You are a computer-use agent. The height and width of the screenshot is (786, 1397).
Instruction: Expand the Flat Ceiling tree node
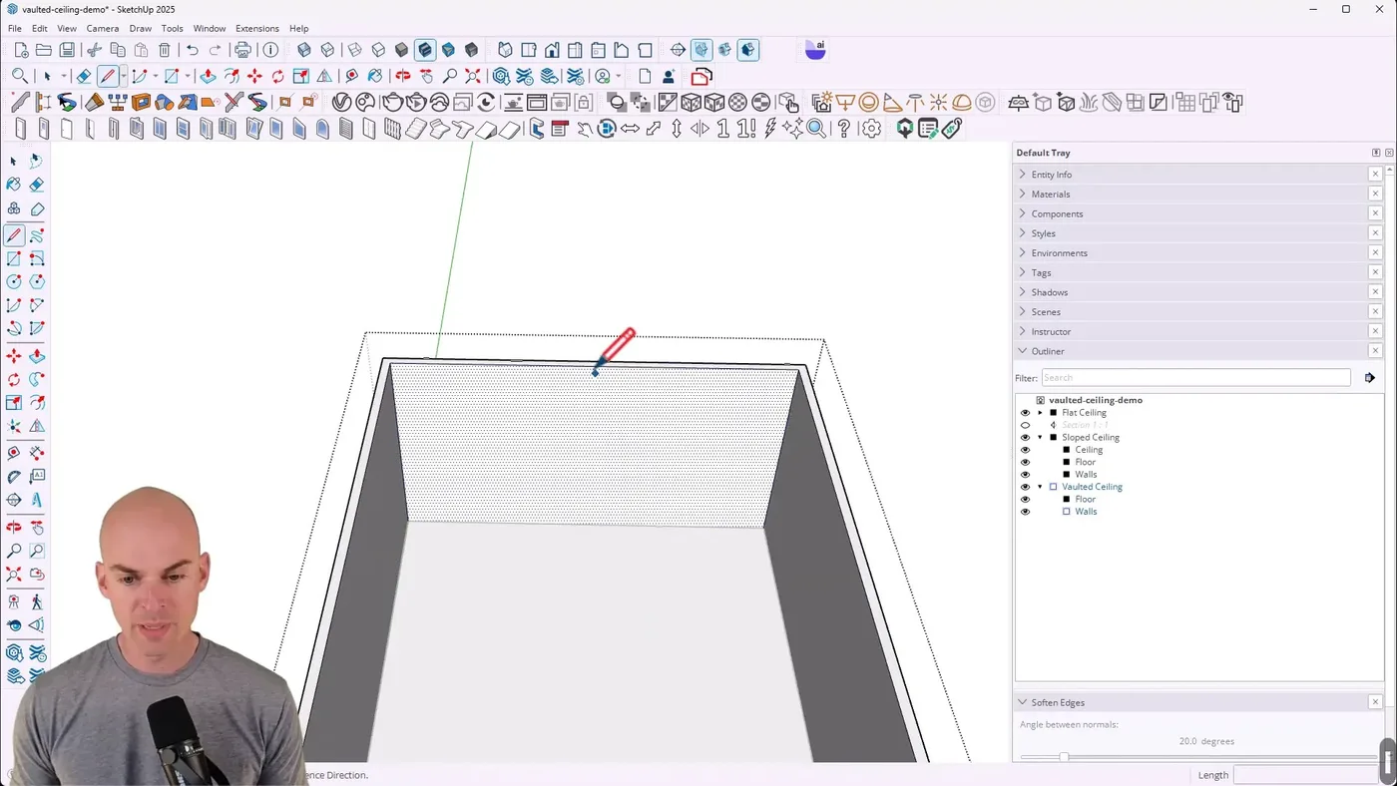click(1040, 413)
